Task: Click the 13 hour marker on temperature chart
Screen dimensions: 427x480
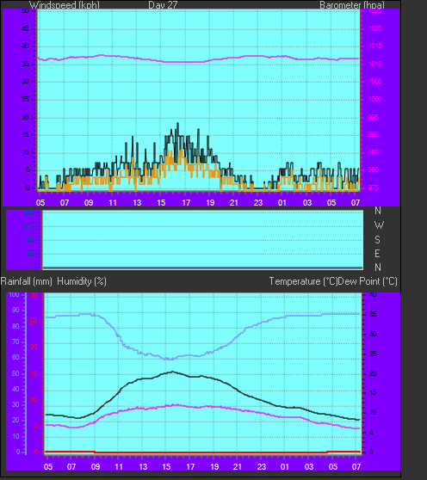Action: coord(143,467)
